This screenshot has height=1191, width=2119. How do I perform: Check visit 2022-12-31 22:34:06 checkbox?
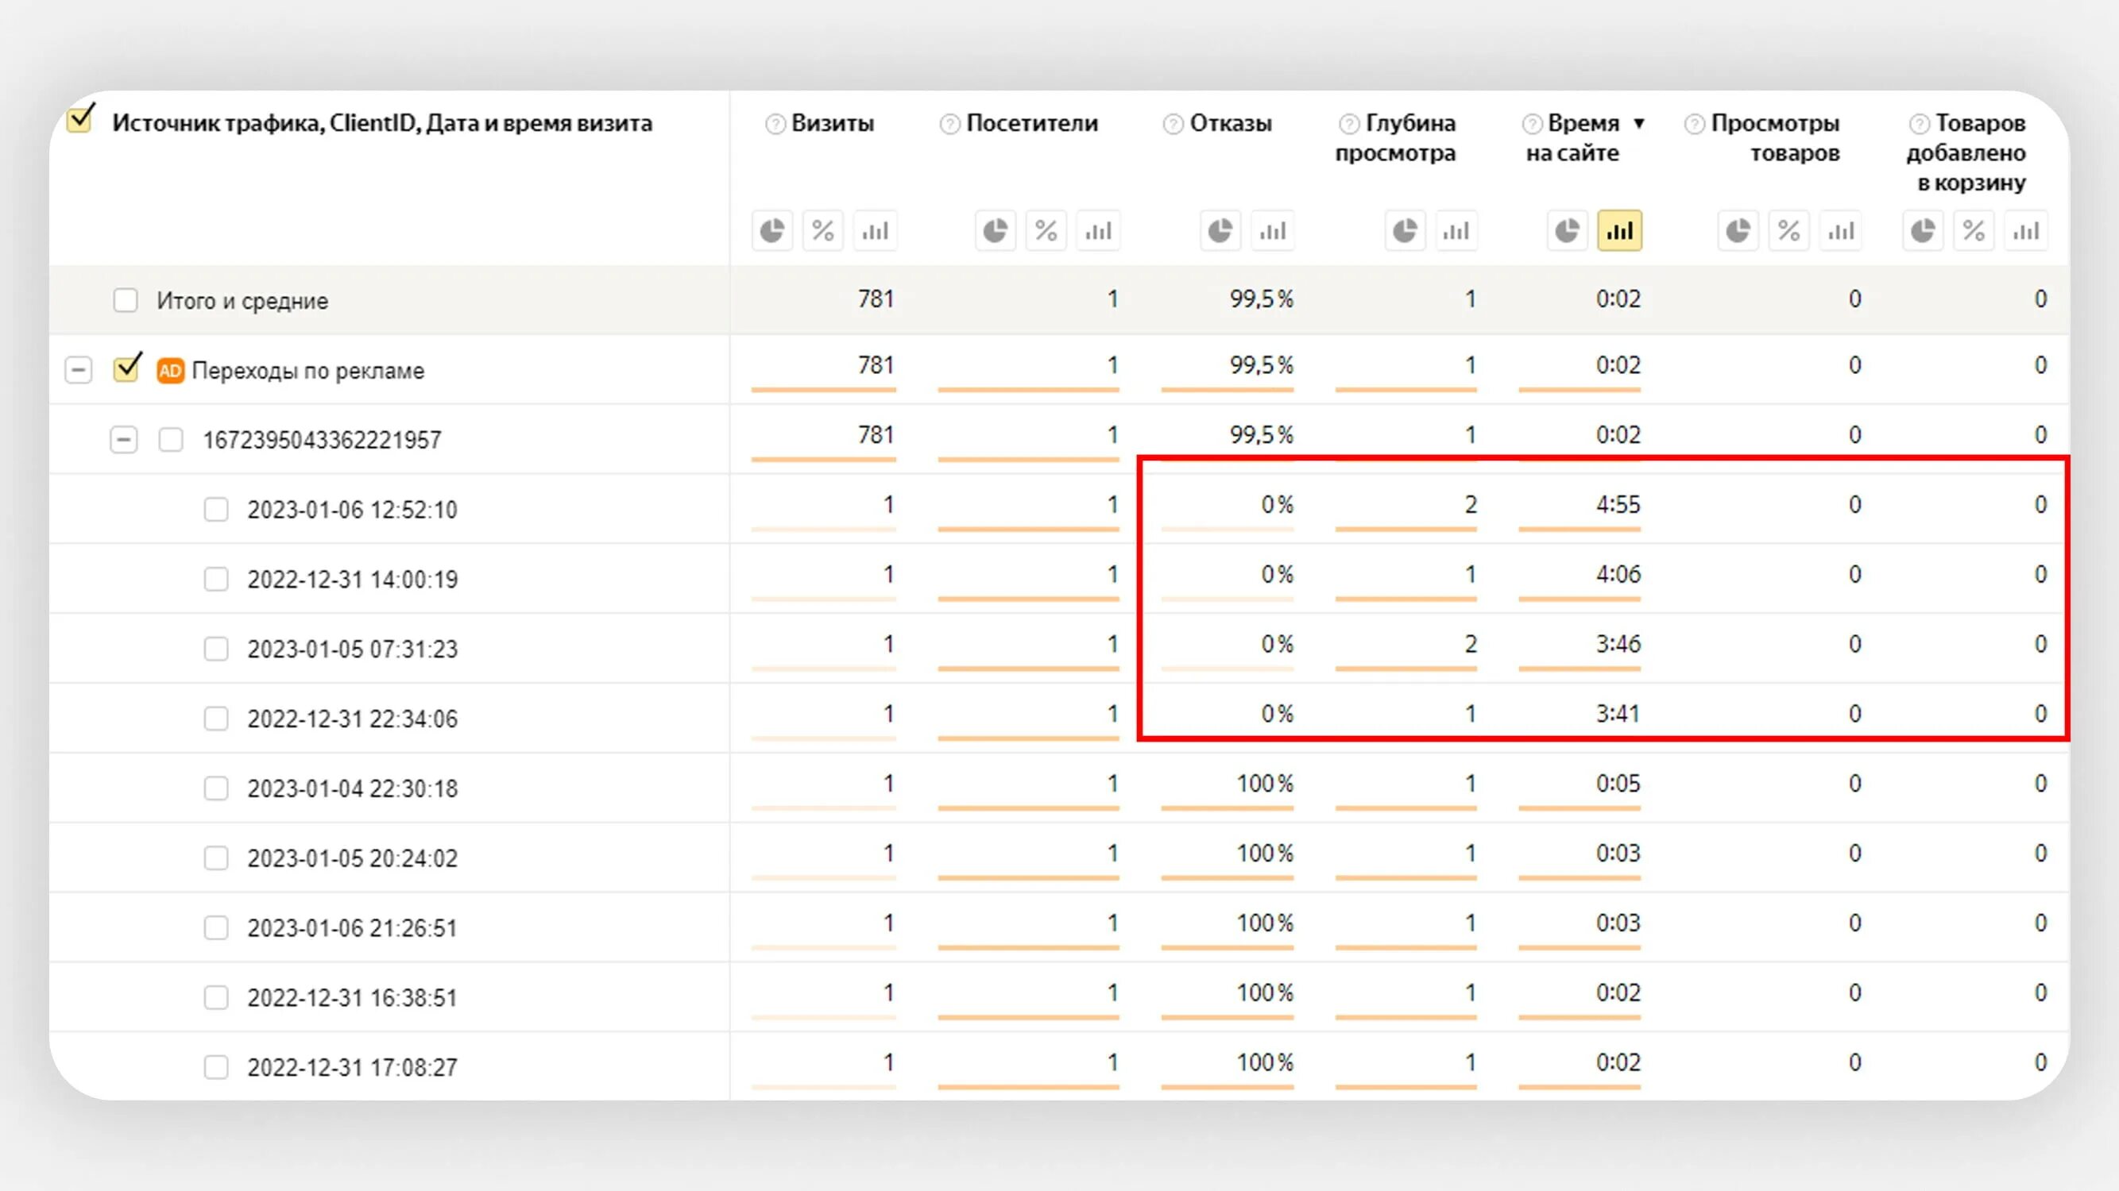click(x=216, y=719)
